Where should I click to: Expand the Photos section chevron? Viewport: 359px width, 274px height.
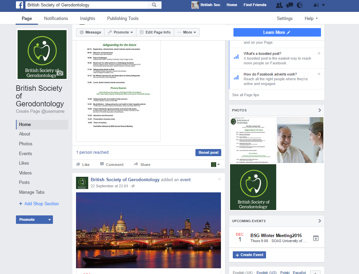coord(320,110)
